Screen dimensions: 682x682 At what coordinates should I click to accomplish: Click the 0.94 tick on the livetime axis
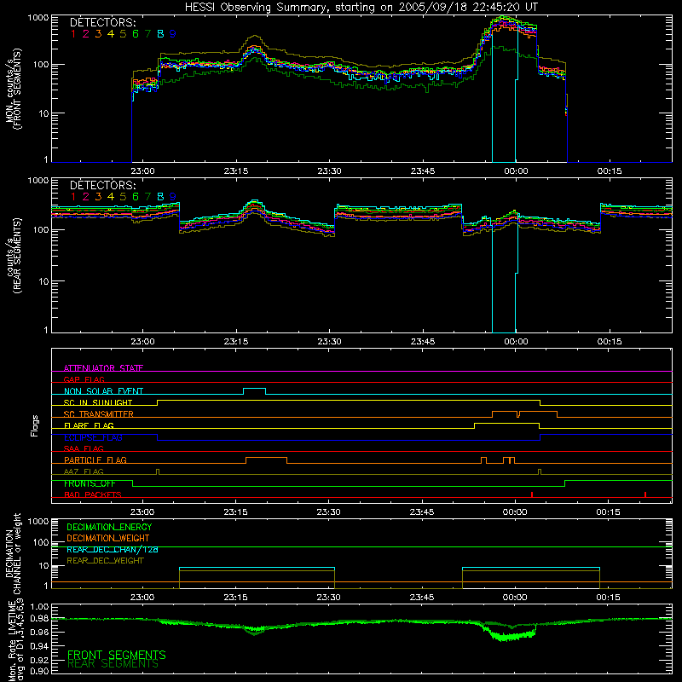38,646
